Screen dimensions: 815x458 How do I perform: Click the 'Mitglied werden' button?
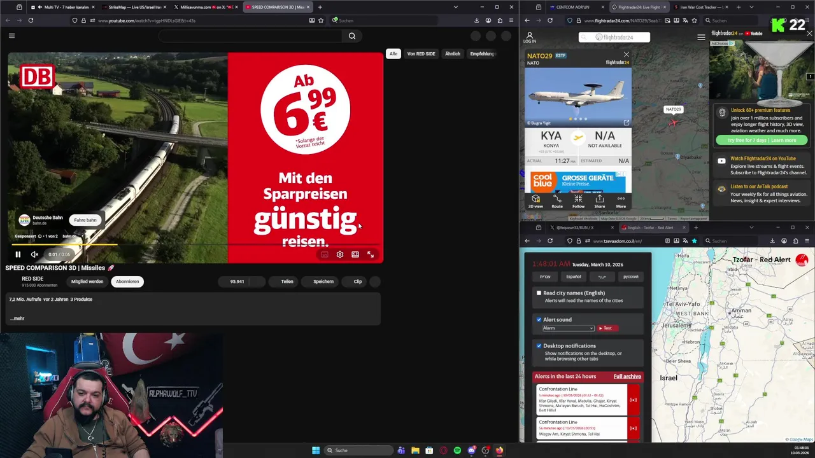click(87, 281)
